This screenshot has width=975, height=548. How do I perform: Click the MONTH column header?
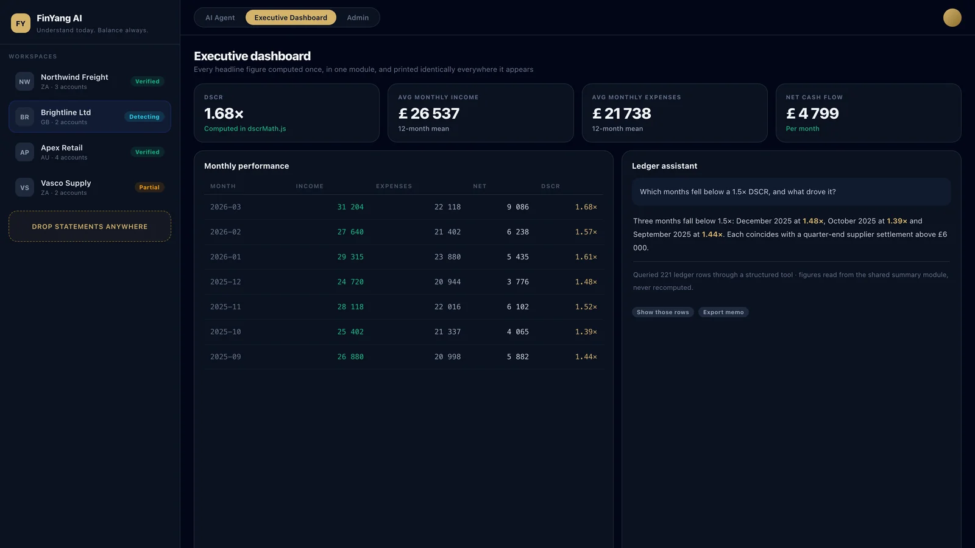(x=223, y=186)
